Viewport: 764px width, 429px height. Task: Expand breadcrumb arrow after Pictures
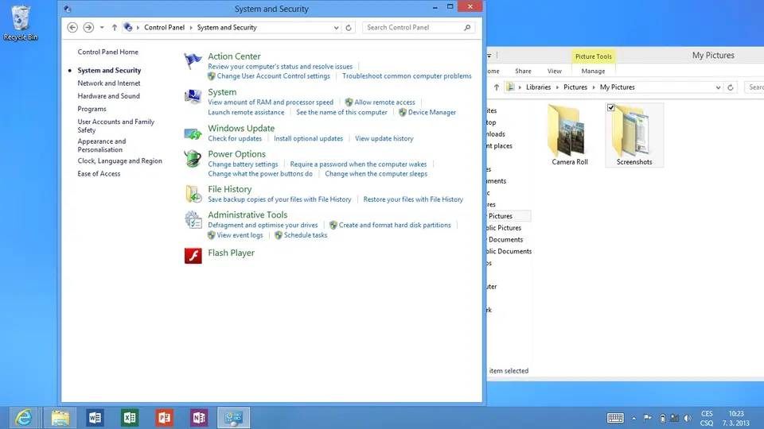tap(594, 87)
